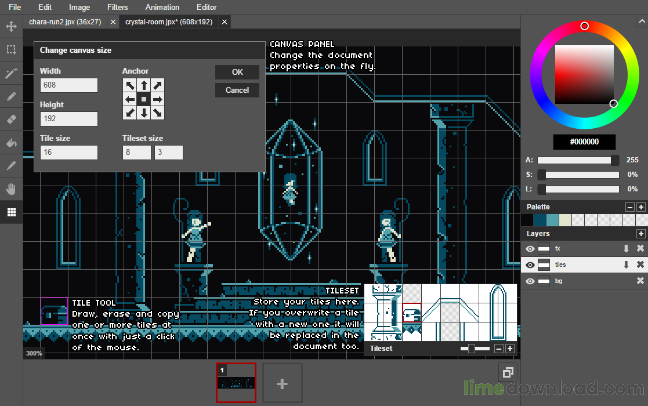The width and height of the screenshot is (648, 406).
Task: Select the rectangular Selection tool
Action: (x=11, y=50)
